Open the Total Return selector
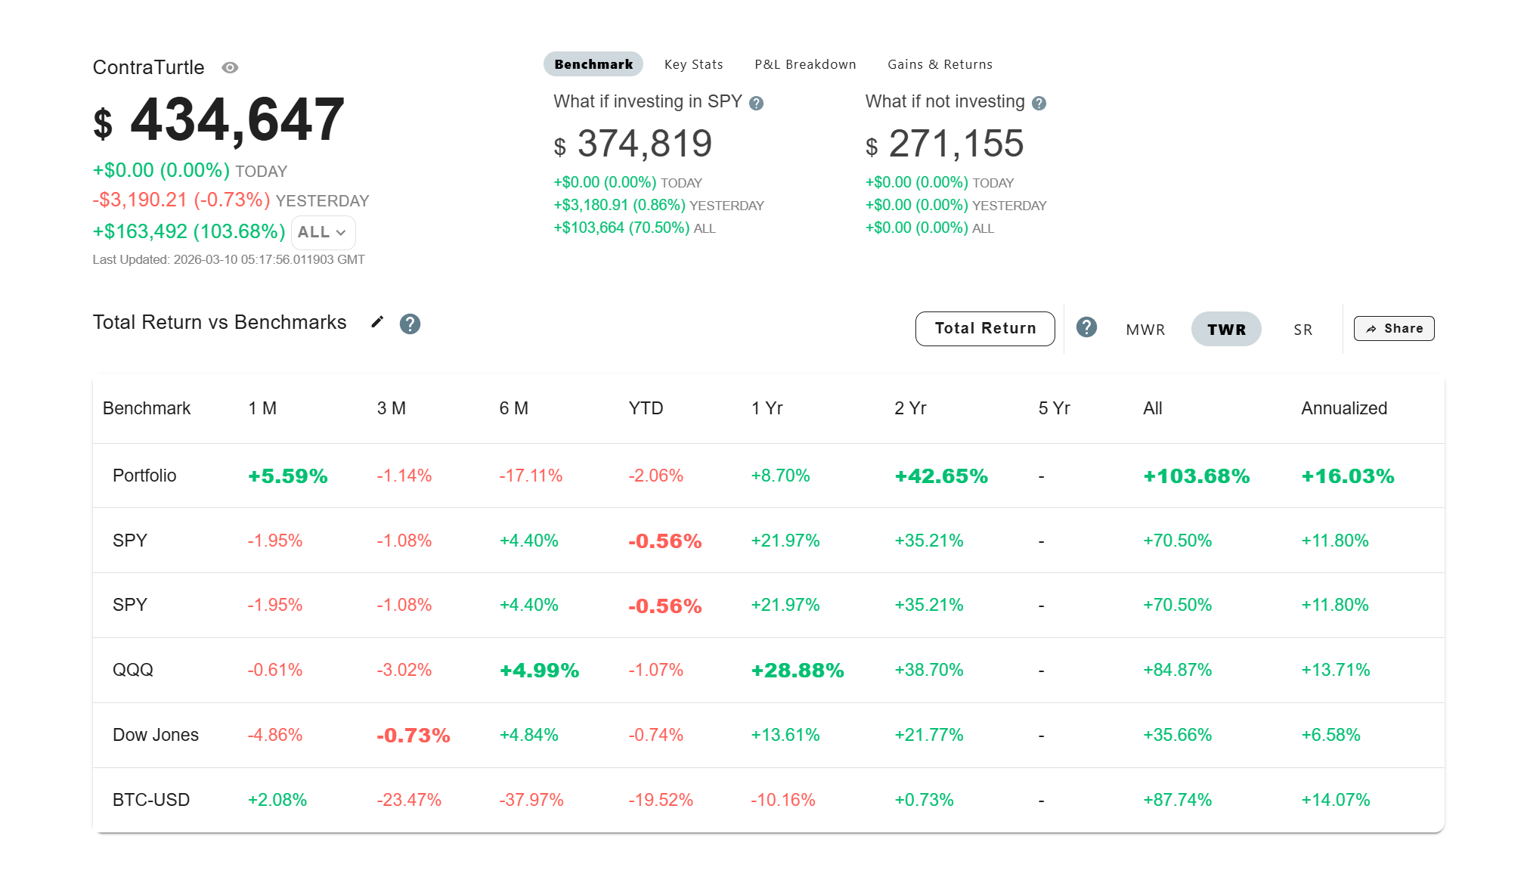Viewport: 1524px width, 880px height. coord(984,329)
